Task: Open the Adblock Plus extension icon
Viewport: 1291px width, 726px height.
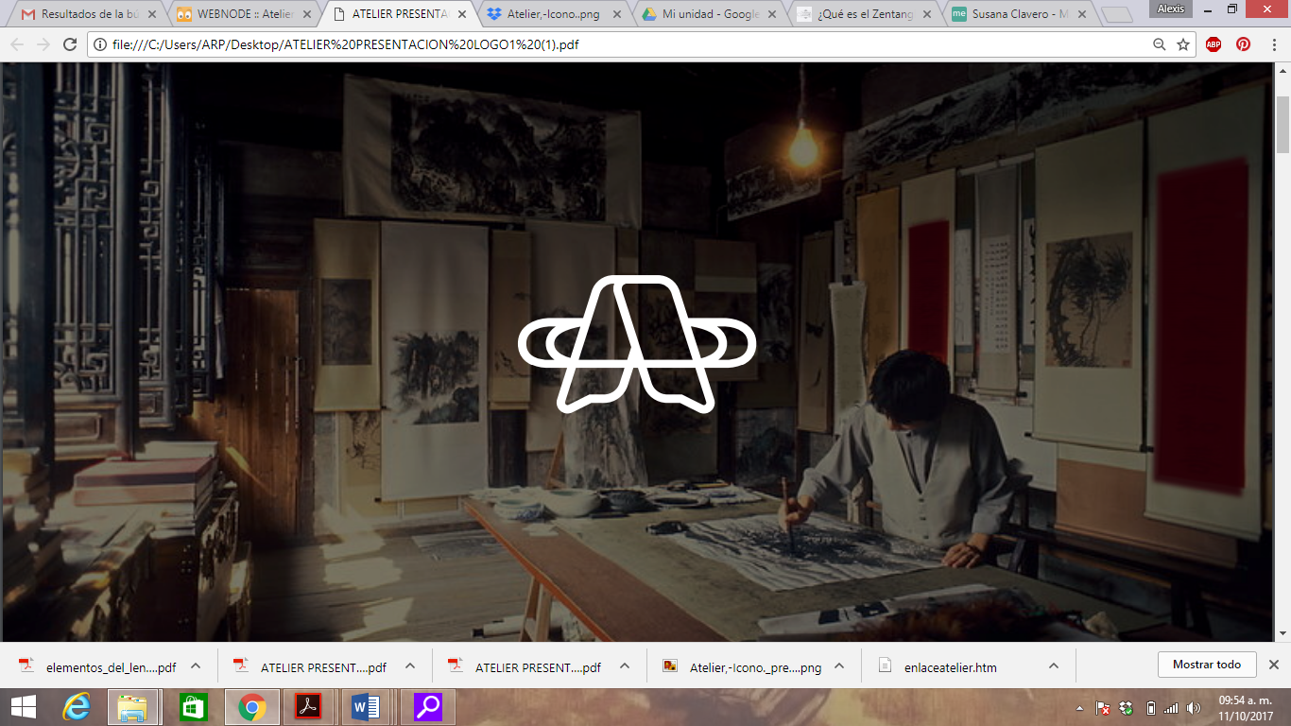Action: 1214,44
